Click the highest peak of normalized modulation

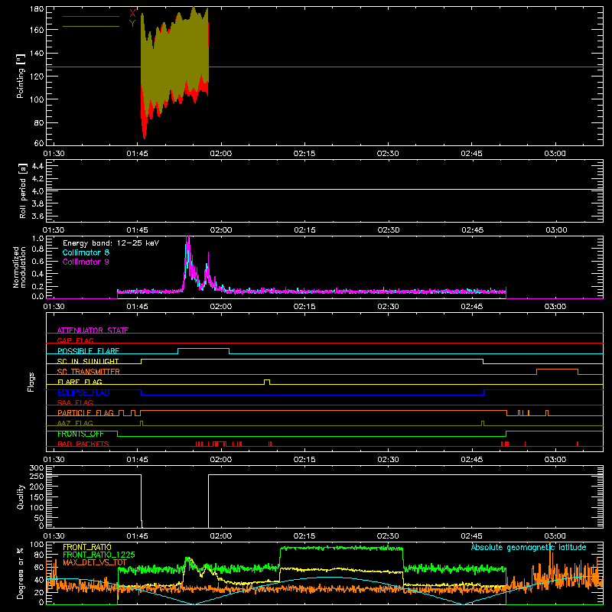pos(187,238)
